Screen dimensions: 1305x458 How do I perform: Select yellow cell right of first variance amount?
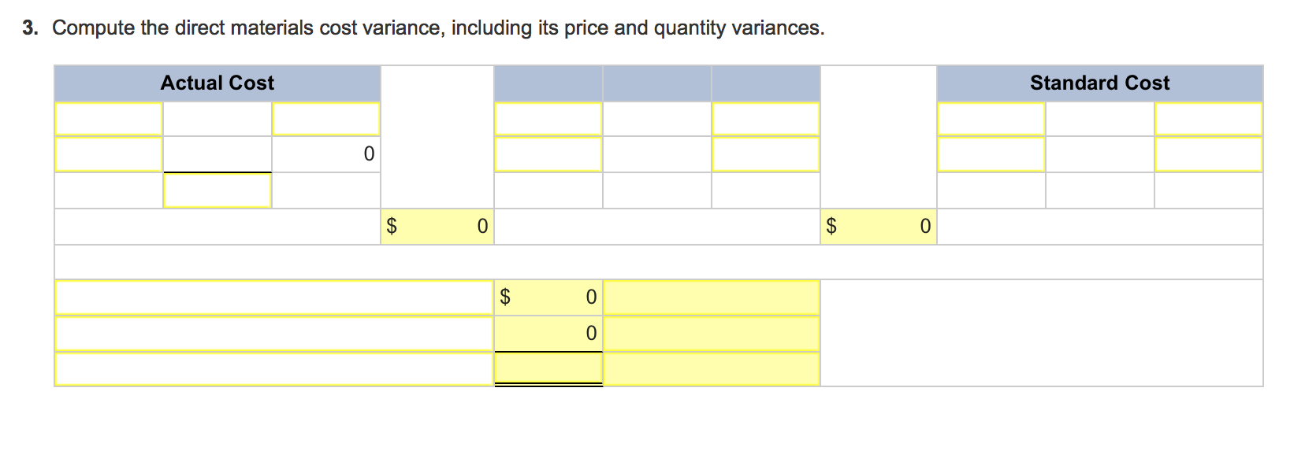[712, 297]
